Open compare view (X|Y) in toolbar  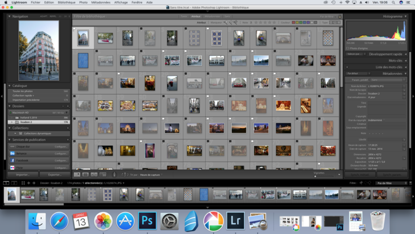pos(94,175)
